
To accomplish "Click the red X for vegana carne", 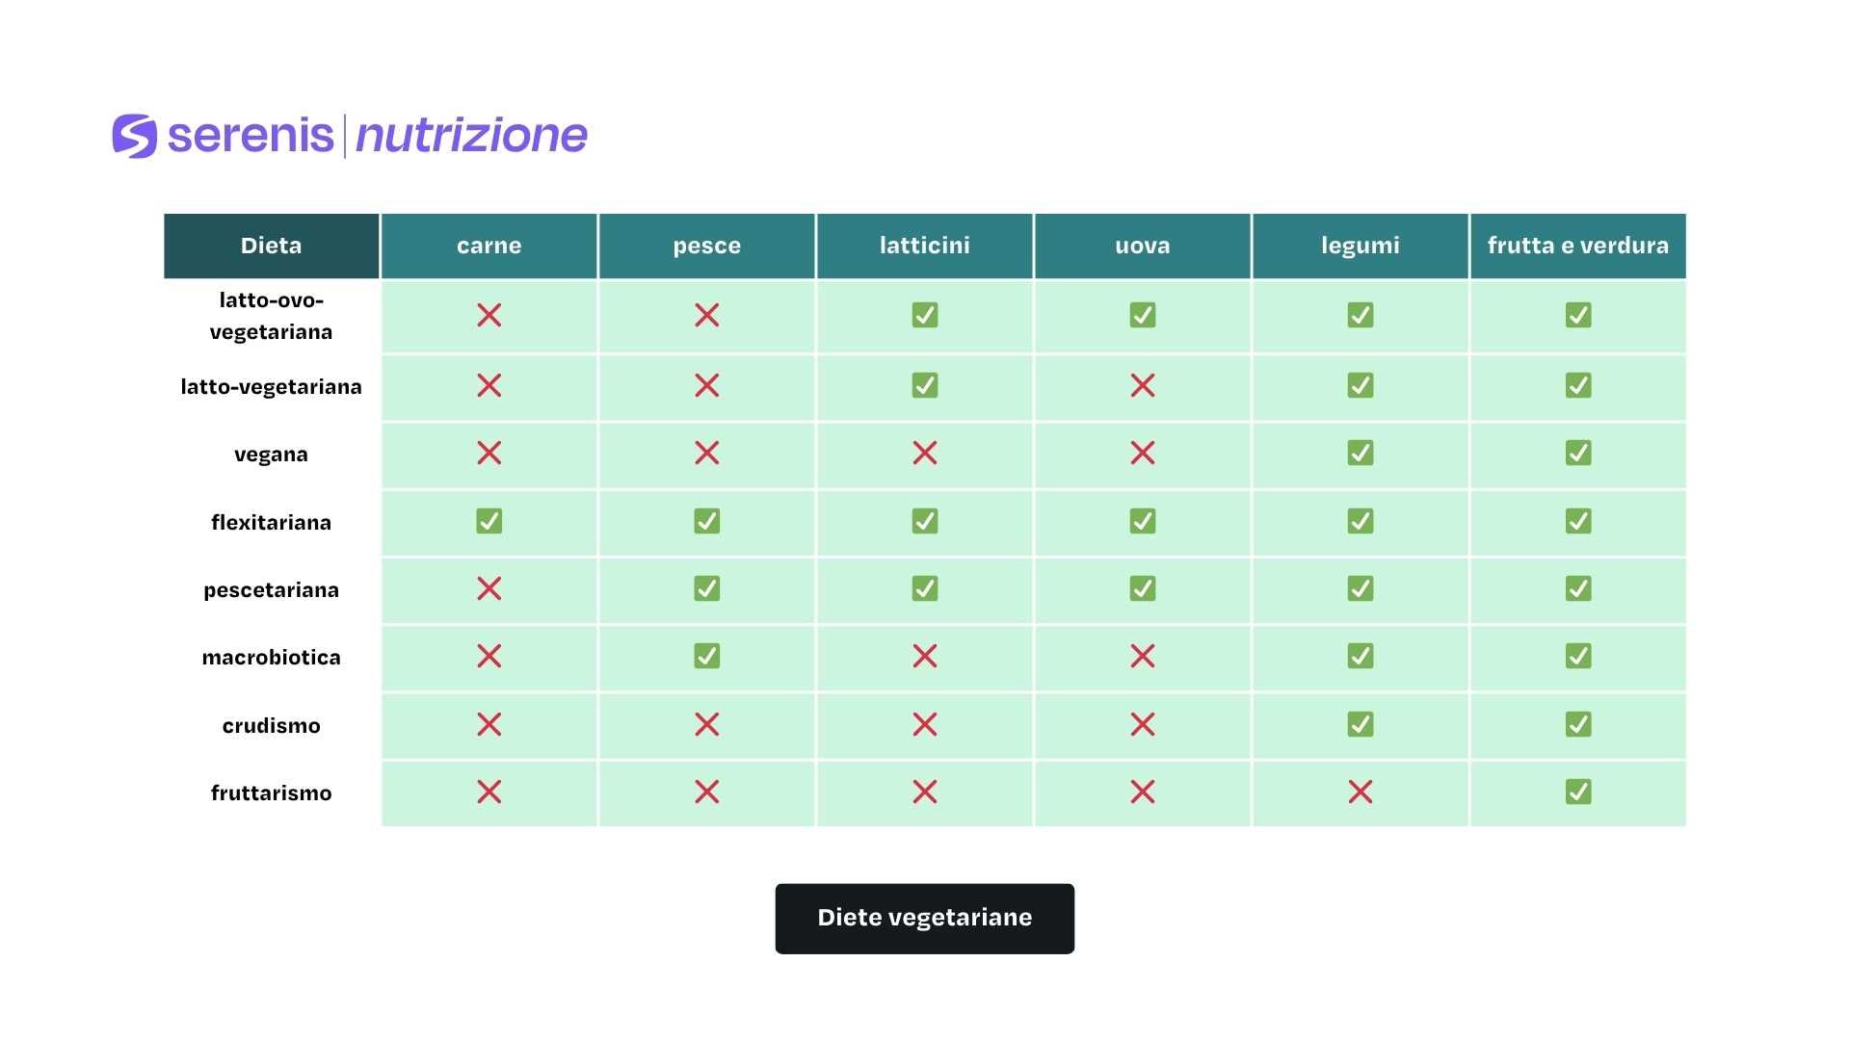I will (489, 453).
